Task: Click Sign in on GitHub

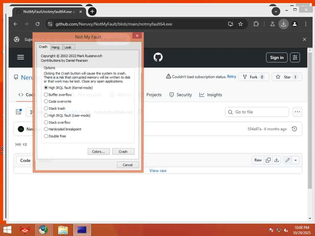Action: tap(277, 57)
